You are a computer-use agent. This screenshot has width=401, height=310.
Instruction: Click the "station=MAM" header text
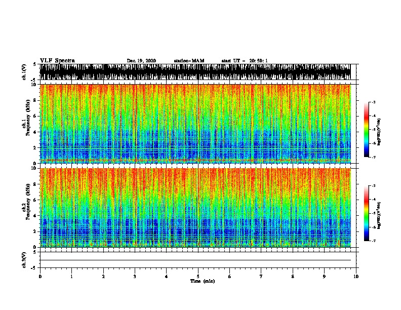(189, 61)
